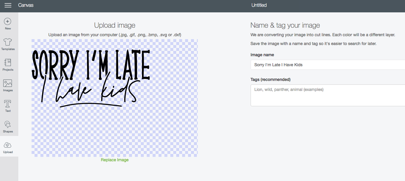405x181 pixels.
Task: Click the 'Name & tag your image' heading
Action: coord(285,25)
